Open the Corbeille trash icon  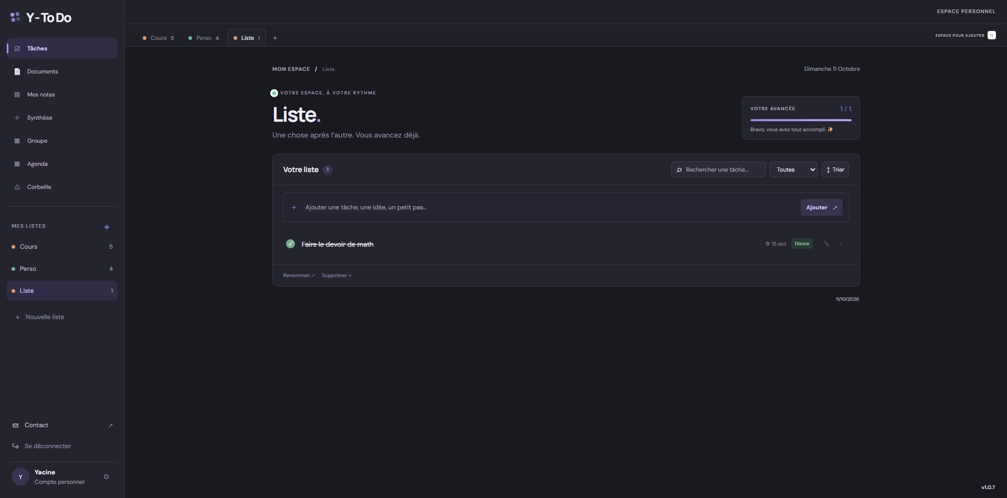(17, 187)
